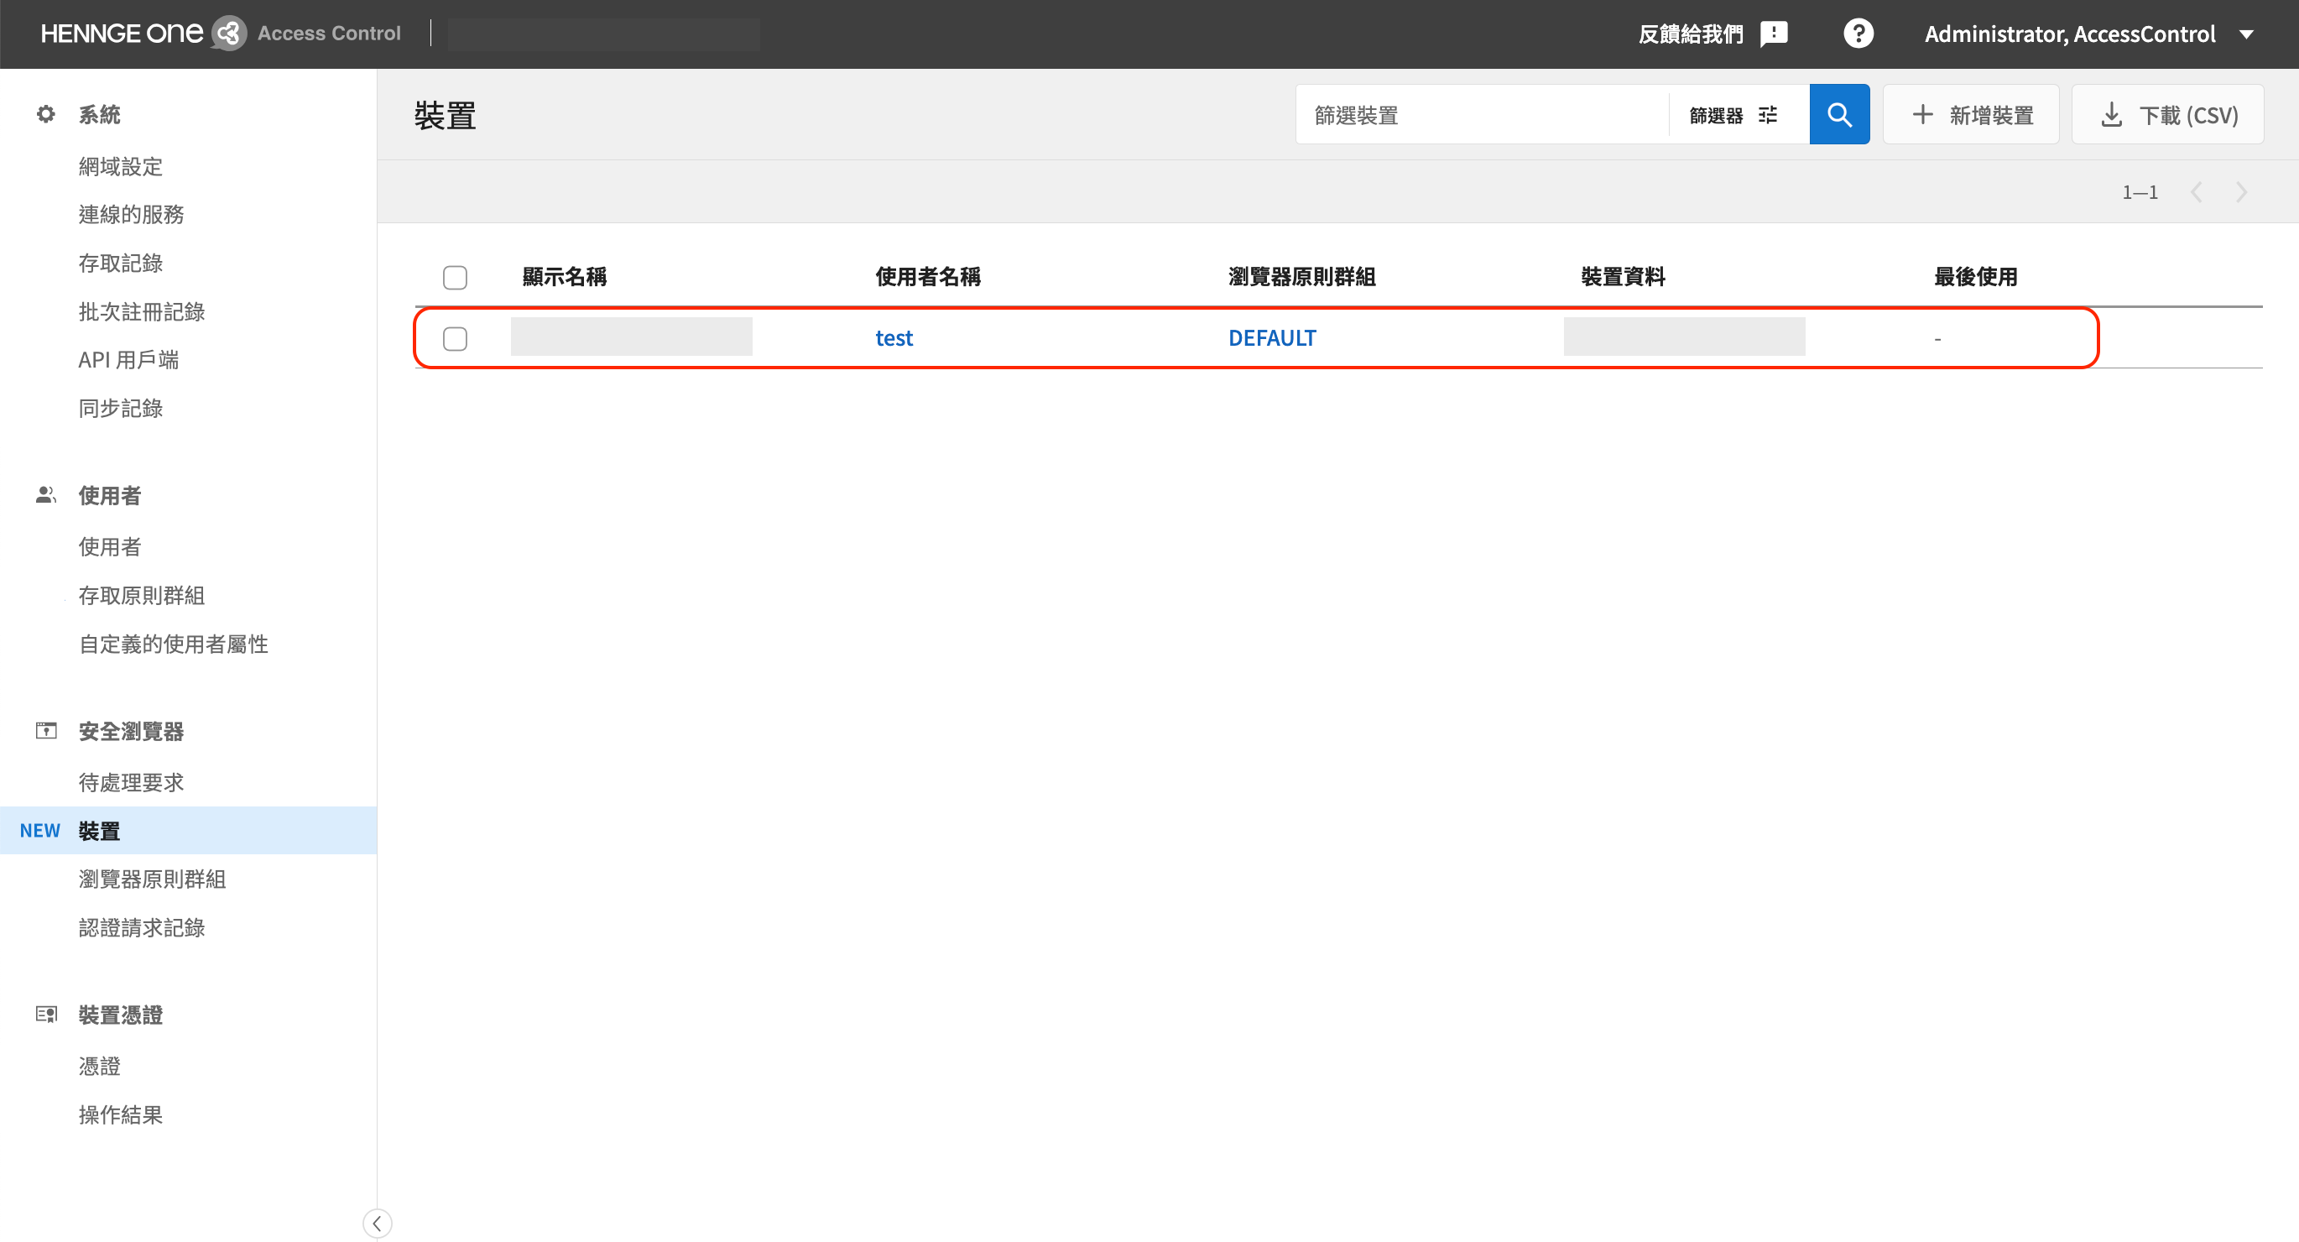Viewport: 2299px width, 1242px height.
Task: Open 使用者 sub-item in sidebar
Action: pyautogui.click(x=110, y=546)
